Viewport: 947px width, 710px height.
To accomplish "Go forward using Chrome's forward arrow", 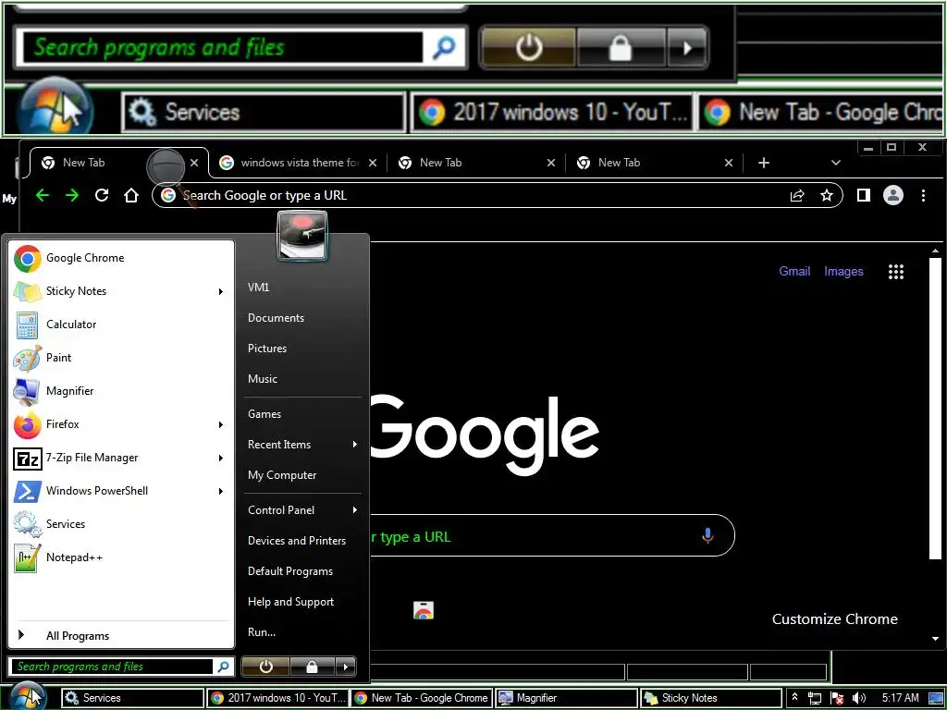I will pyautogui.click(x=72, y=195).
